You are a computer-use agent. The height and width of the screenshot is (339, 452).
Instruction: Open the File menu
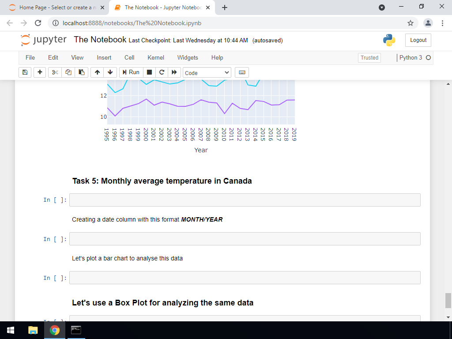(x=30, y=58)
